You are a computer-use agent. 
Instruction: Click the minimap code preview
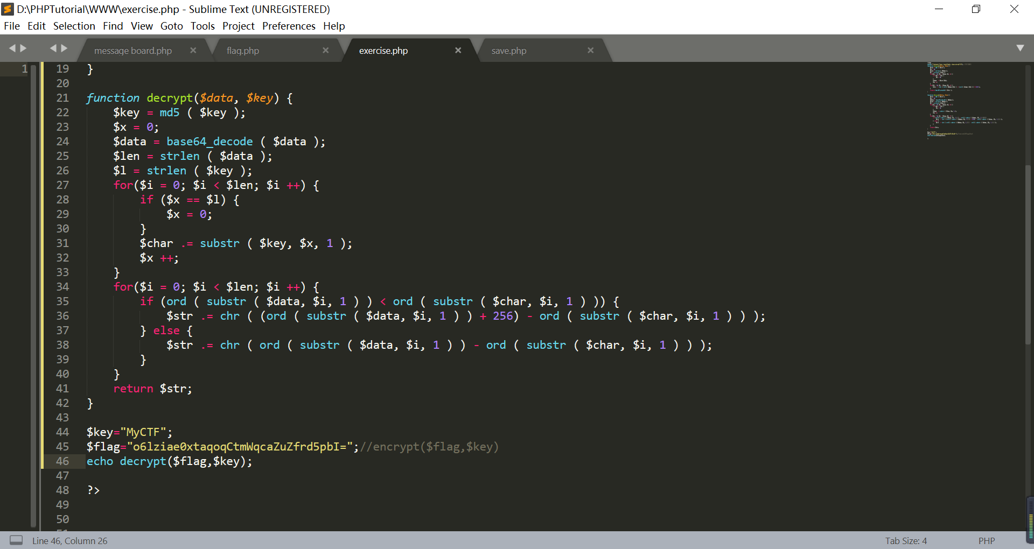(x=964, y=101)
